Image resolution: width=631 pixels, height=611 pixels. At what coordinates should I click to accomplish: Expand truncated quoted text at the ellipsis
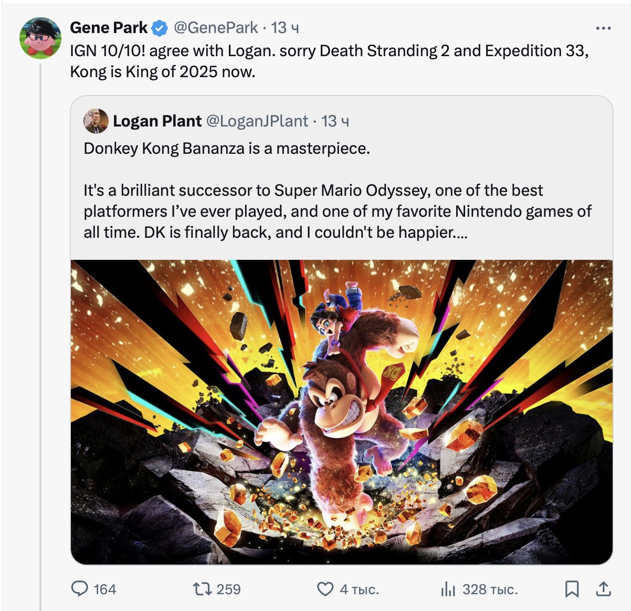460,233
